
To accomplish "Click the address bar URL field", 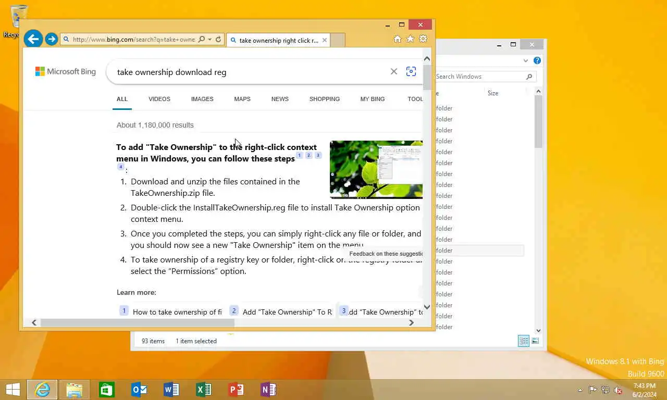I will (x=133, y=39).
